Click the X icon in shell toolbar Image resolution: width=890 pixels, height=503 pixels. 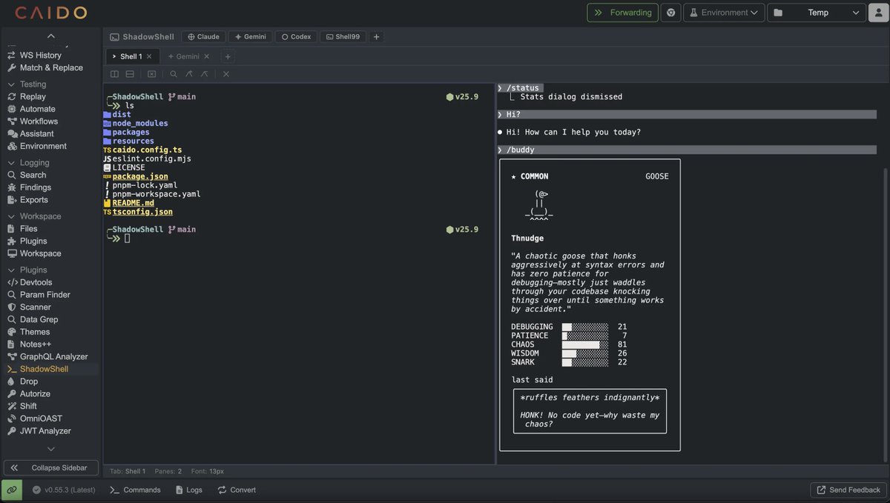226,74
